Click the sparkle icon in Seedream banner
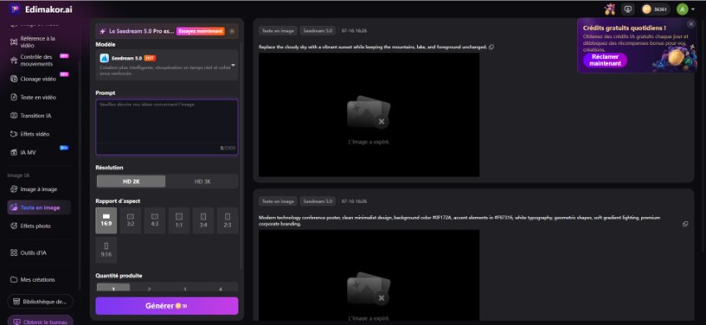This screenshot has width=706, height=325. coord(103,32)
